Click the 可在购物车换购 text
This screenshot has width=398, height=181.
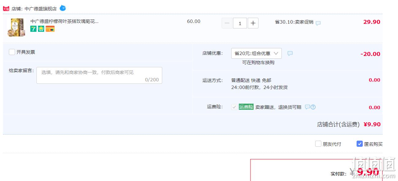(x=258, y=62)
